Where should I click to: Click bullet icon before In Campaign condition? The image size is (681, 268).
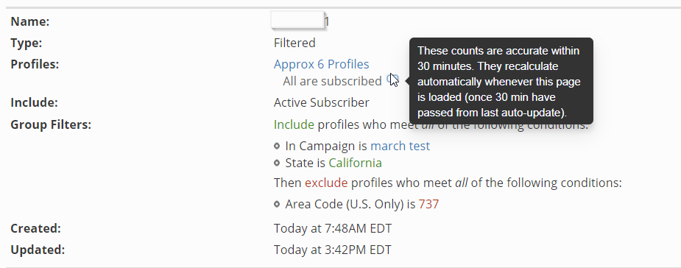277,146
